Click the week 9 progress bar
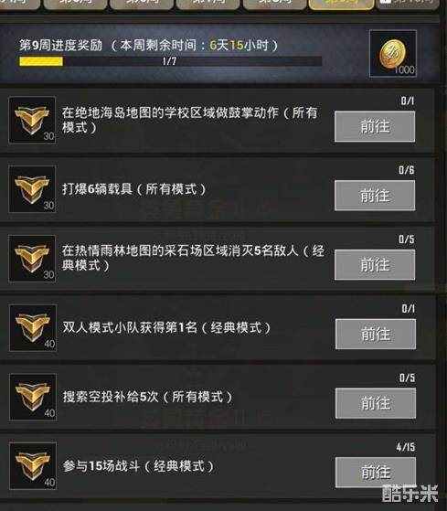Screen dimensions: 447x511 (x=170, y=61)
